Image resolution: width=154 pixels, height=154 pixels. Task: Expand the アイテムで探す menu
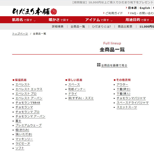point(99,20)
